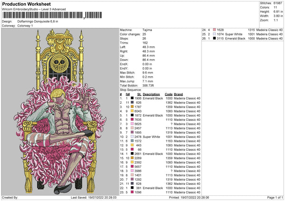This screenshot has height=201, width=285.
Task: Select the black swatch in stop 26
Action: [215, 38]
